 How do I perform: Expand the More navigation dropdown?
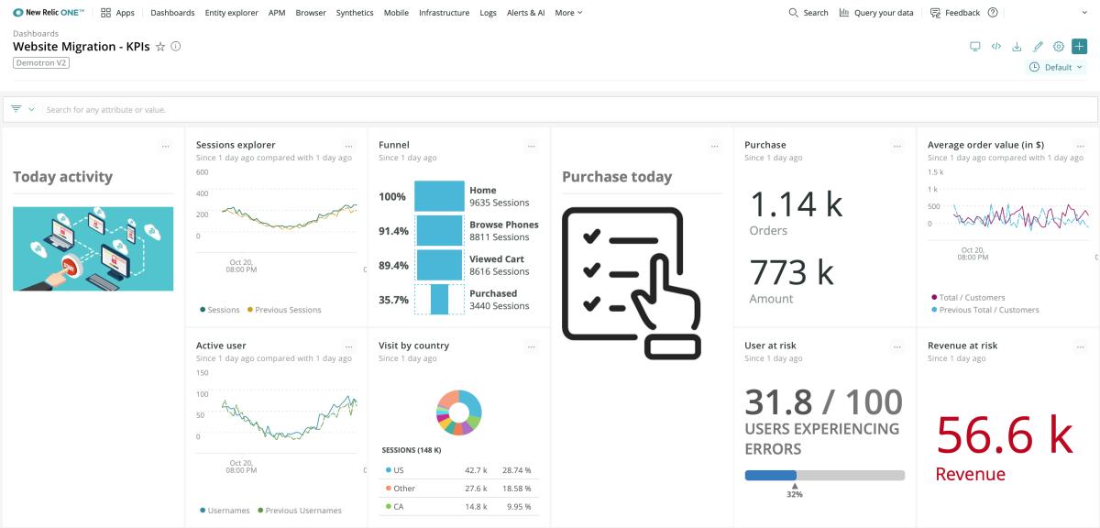(x=568, y=13)
